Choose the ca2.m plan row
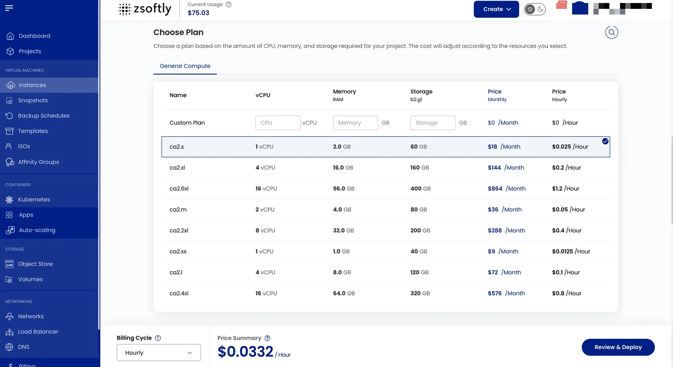 [x=386, y=210]
